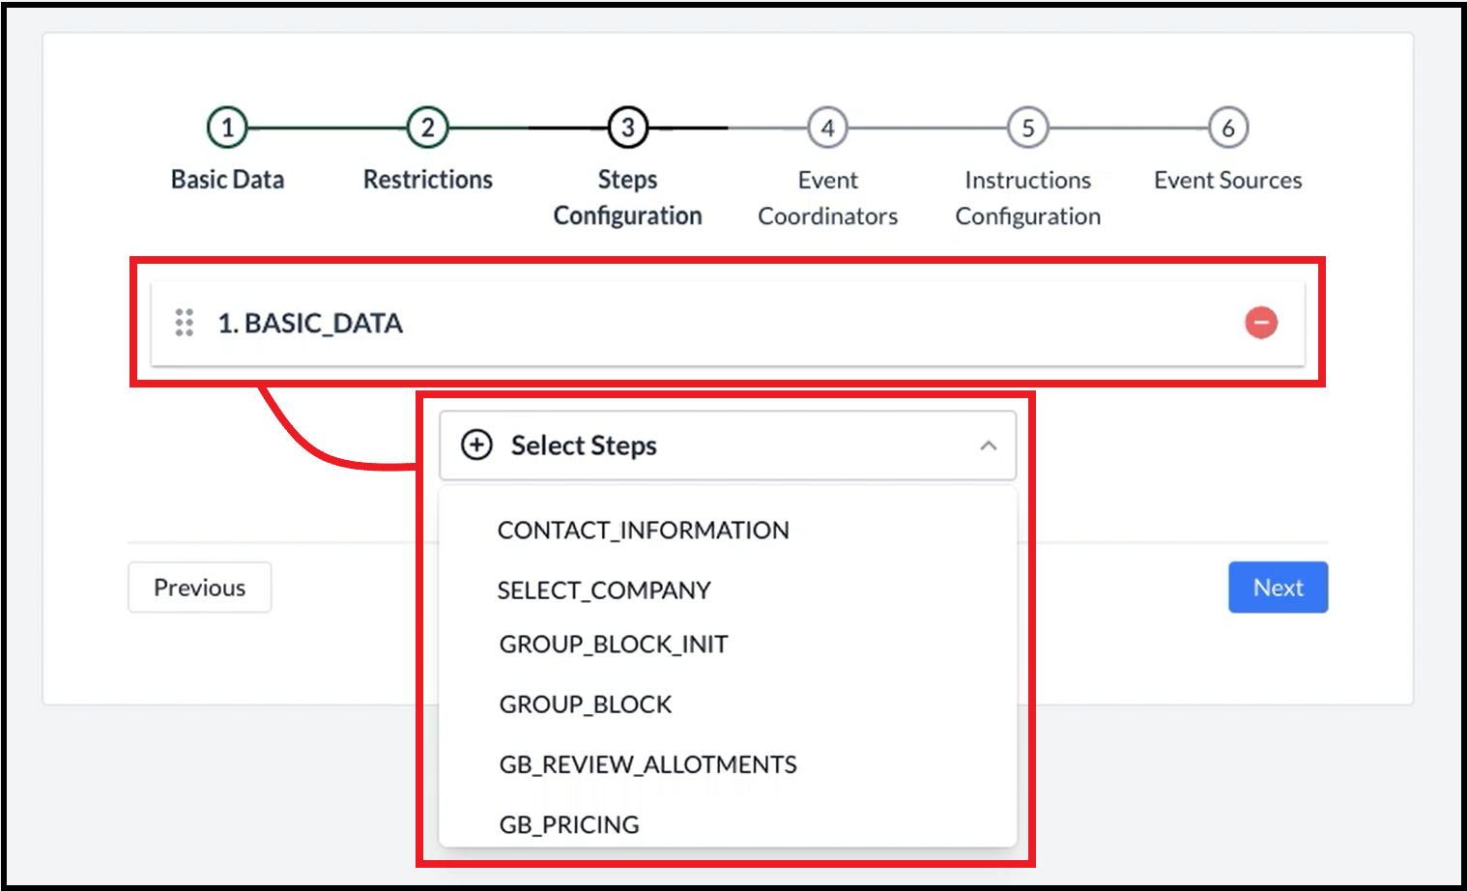1467x891 pixels.
Task: Select the SELECT_COMPANY option
Action: click(x=604, y=590)
